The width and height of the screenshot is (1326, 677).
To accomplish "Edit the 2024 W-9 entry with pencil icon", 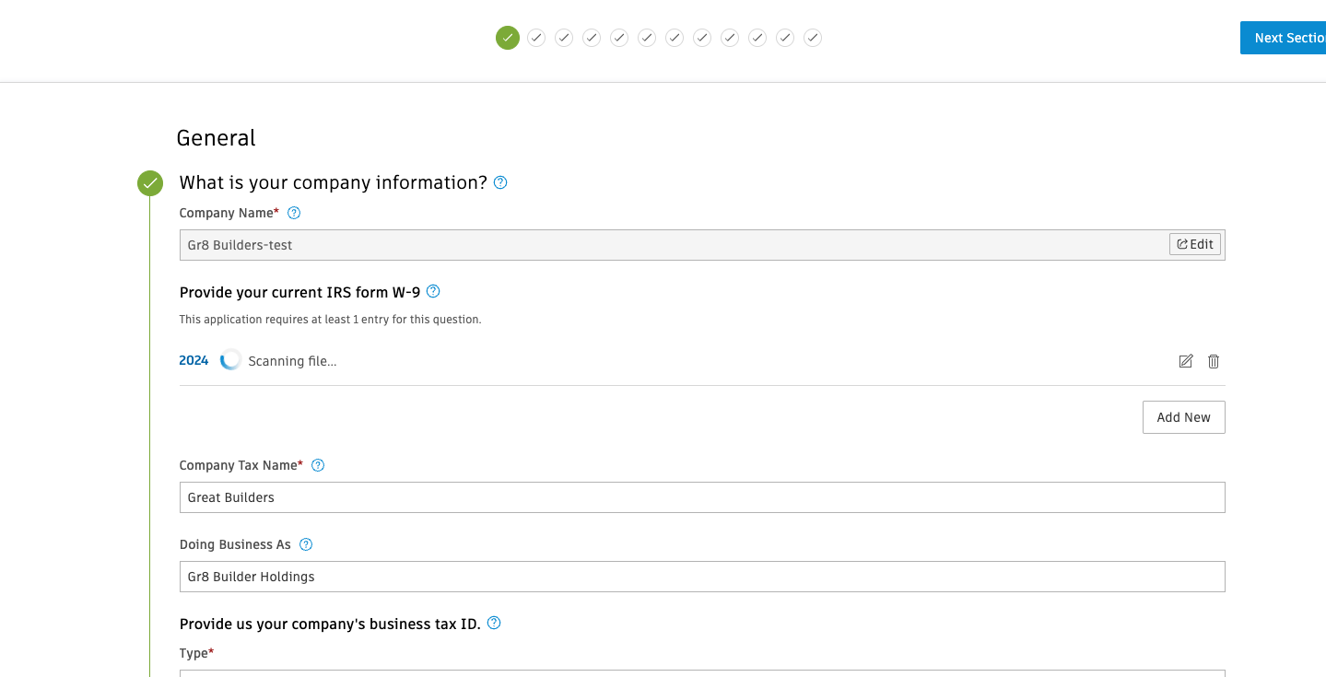I will pyautogui.click(x=1186, y=361).
